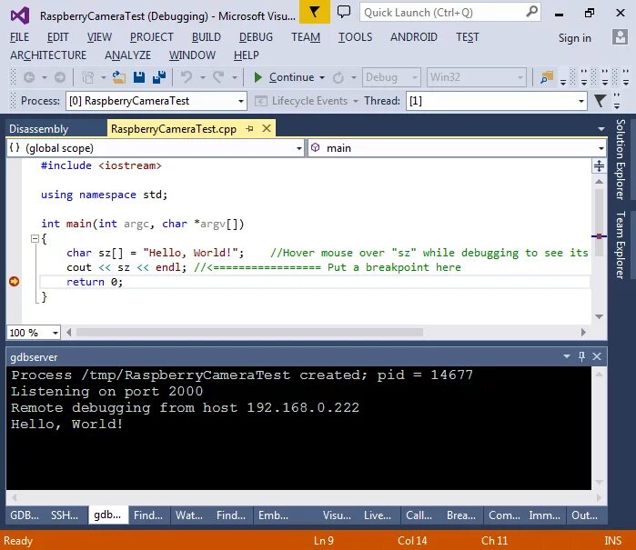Open the feedback speech bubble icon
Image resolution: width=636 pixels, height=550 pixels.
(x=344, y=12)
